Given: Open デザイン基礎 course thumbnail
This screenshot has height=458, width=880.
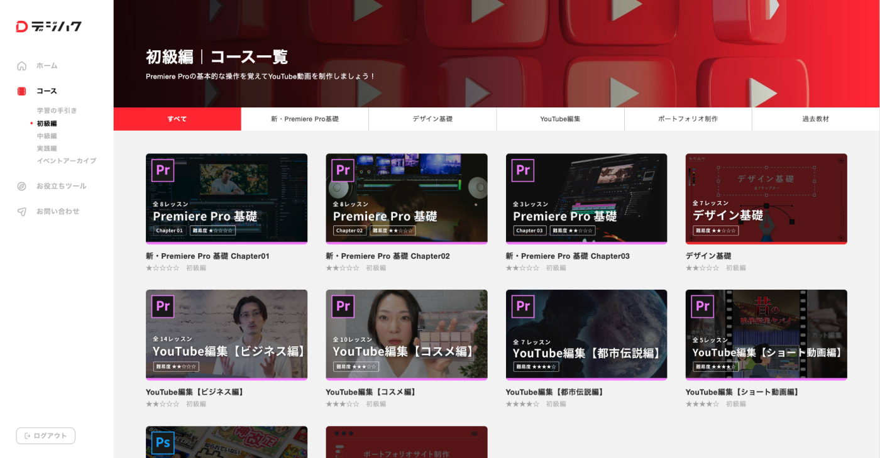Looking at the screenshot, I should 766,198.
